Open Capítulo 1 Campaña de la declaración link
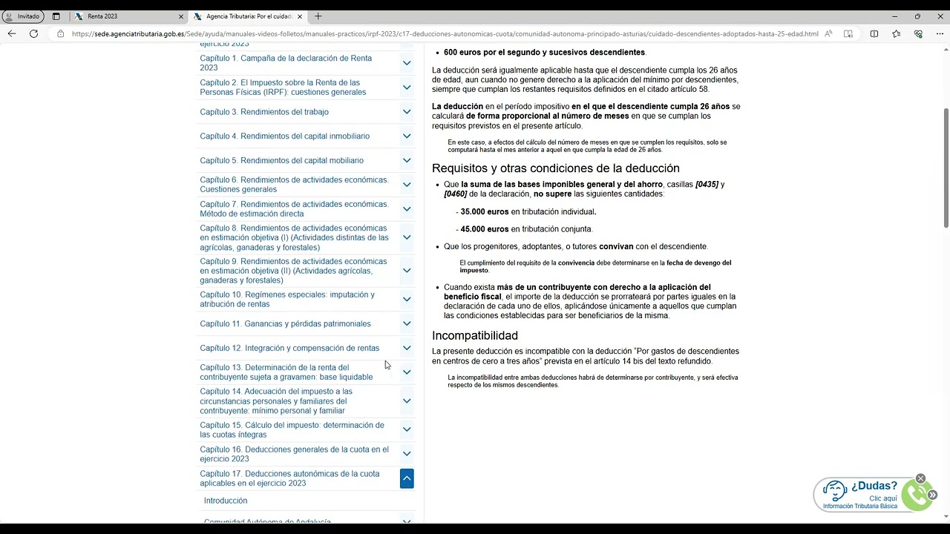This screenshot has height=534, width=950. (x=286, y=63)
